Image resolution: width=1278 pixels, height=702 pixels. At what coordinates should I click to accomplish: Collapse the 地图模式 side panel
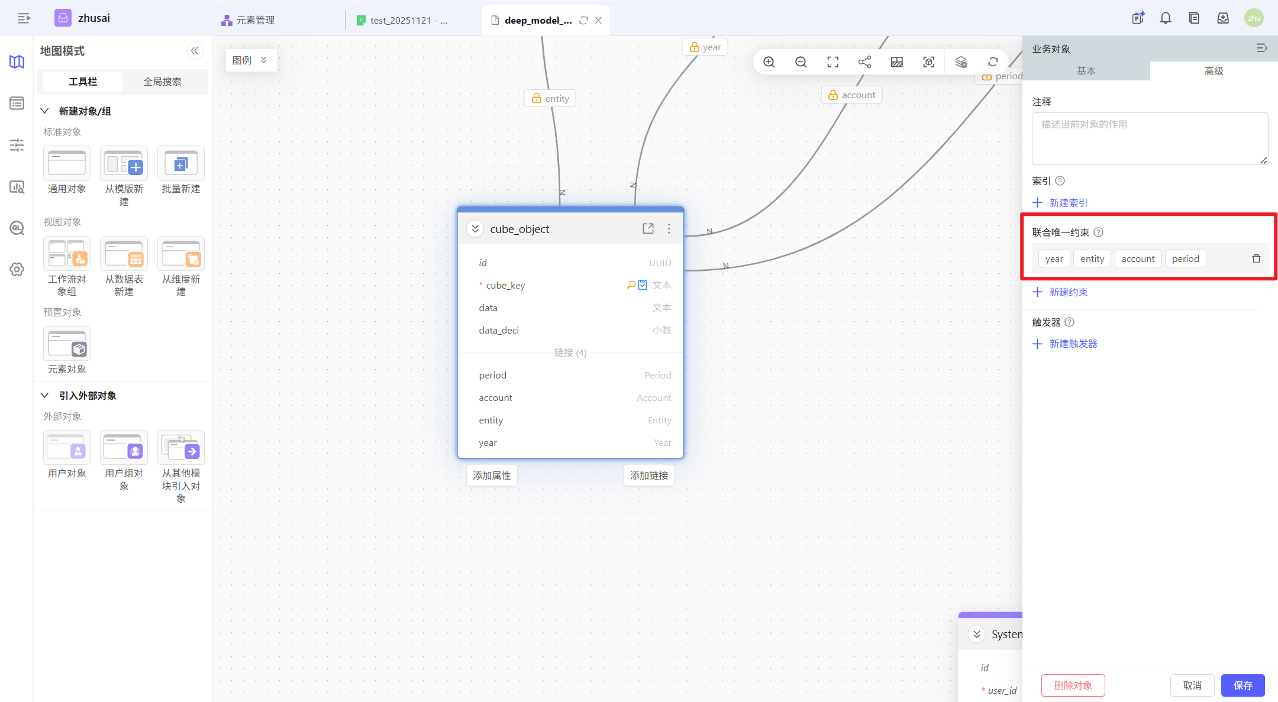point(195,51)
